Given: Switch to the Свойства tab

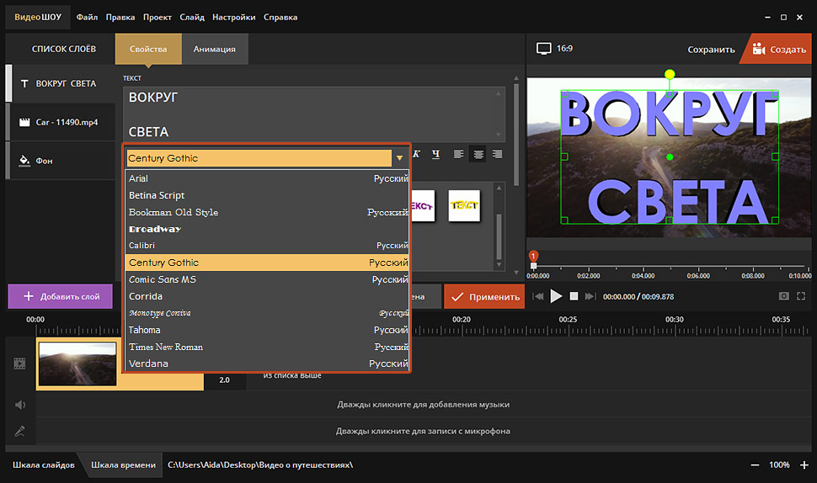Looking at the screenshot, I should click(x=148, y=49).
